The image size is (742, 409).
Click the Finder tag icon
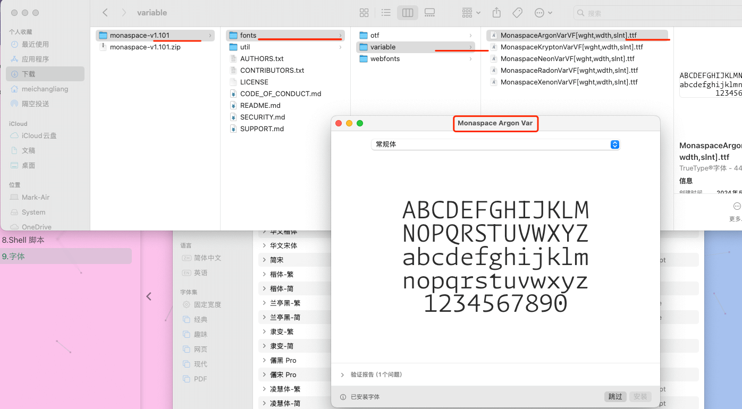(x=517, y=13)
